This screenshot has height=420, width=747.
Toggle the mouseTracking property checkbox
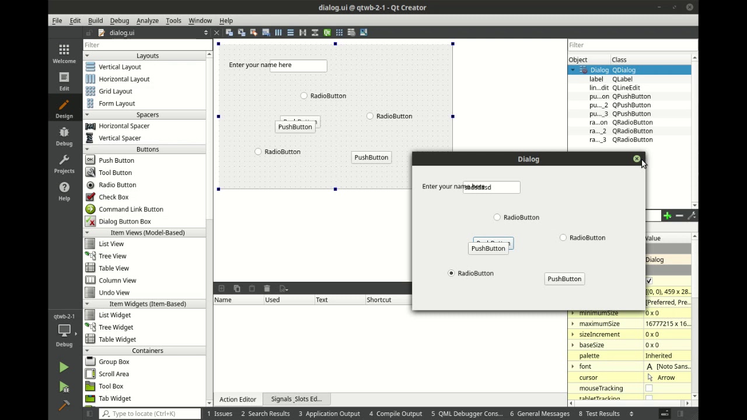tap(649, 388)
